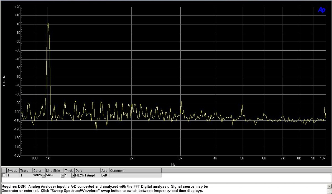Click the empty Comment cell of trace 1
332x194 pixels.
135,175
